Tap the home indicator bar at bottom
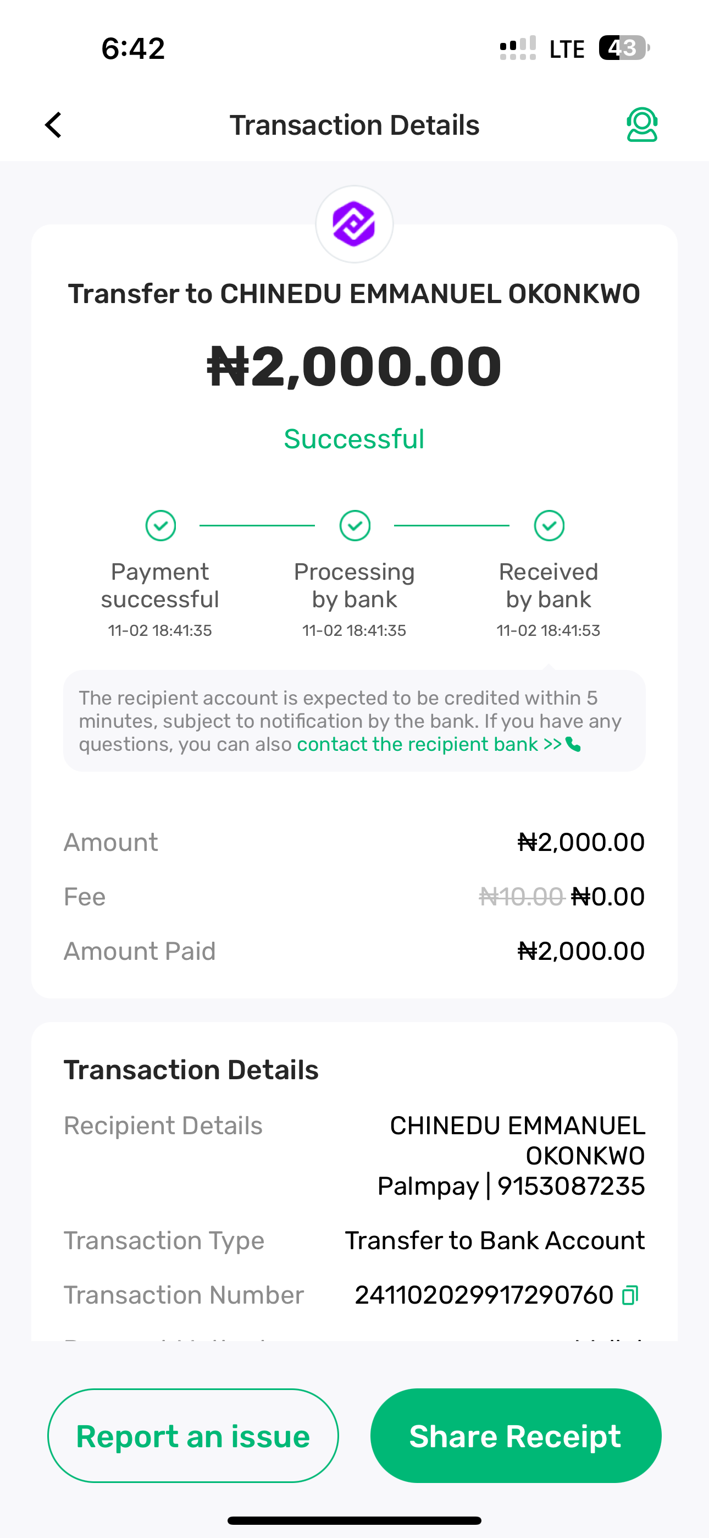Screen dimensions: 709x1538 [x=354, y=1520]
